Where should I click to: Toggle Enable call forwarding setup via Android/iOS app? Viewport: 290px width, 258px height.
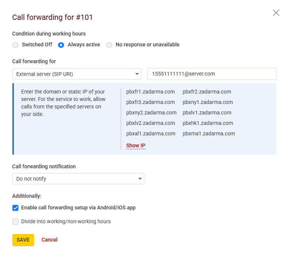15,208
